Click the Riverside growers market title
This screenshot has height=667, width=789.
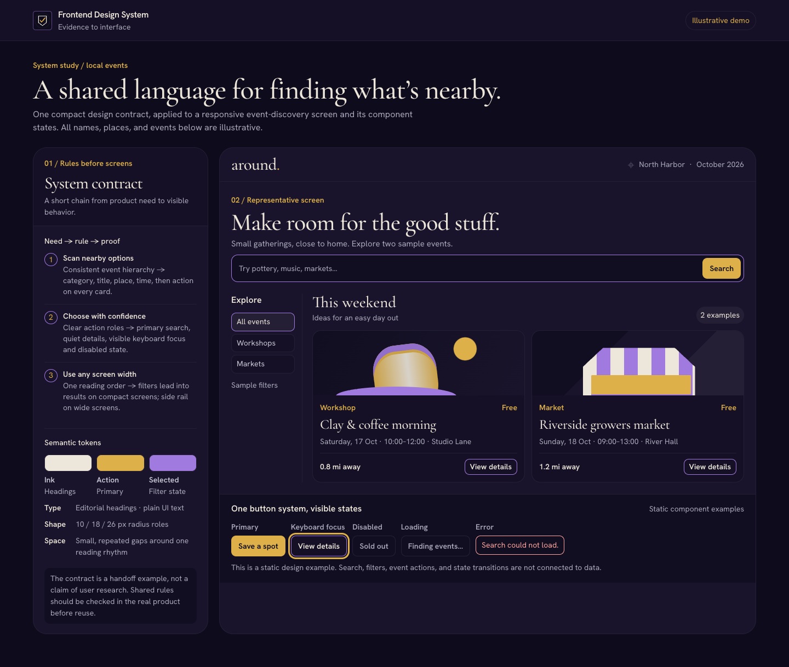click(604, 425)
